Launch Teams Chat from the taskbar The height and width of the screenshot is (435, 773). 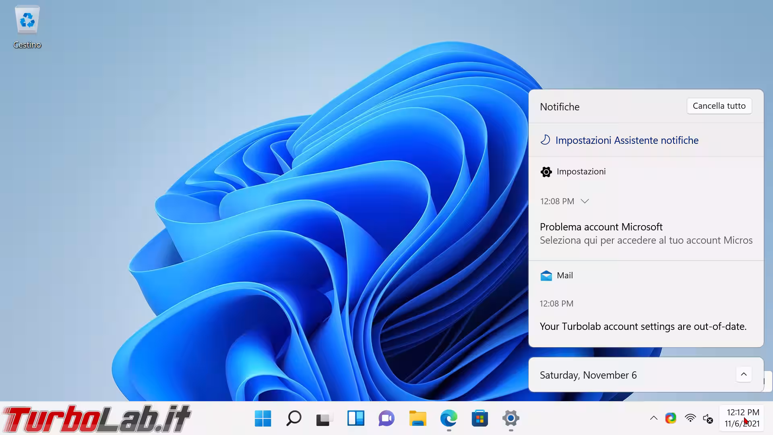coord(386,418)
